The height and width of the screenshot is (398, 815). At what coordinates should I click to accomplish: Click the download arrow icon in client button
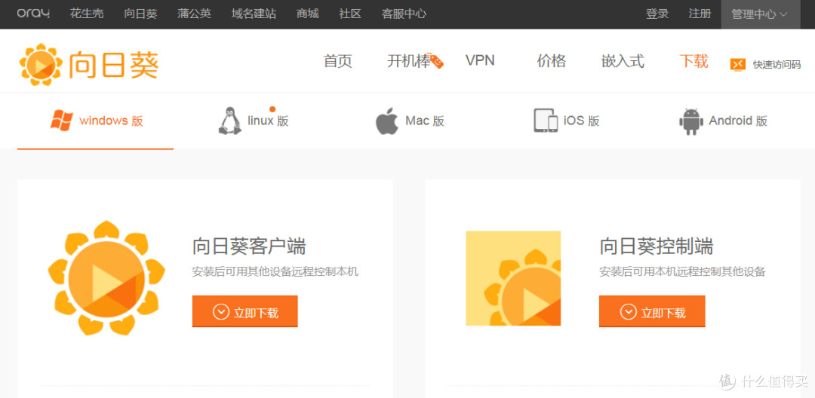click(221, 312)
